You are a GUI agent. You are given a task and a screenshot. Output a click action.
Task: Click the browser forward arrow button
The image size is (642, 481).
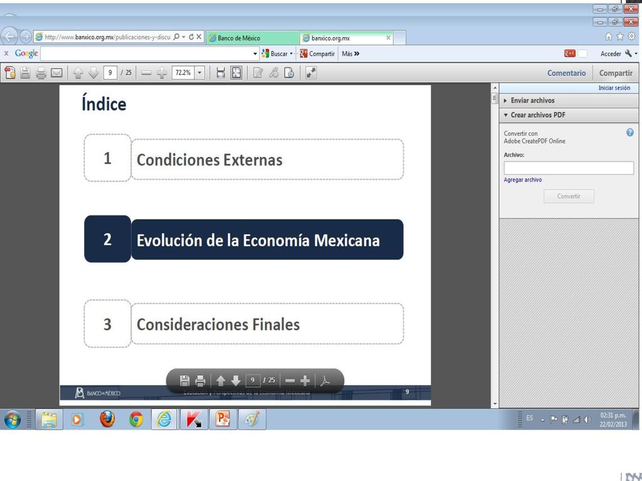click(25, 37)
